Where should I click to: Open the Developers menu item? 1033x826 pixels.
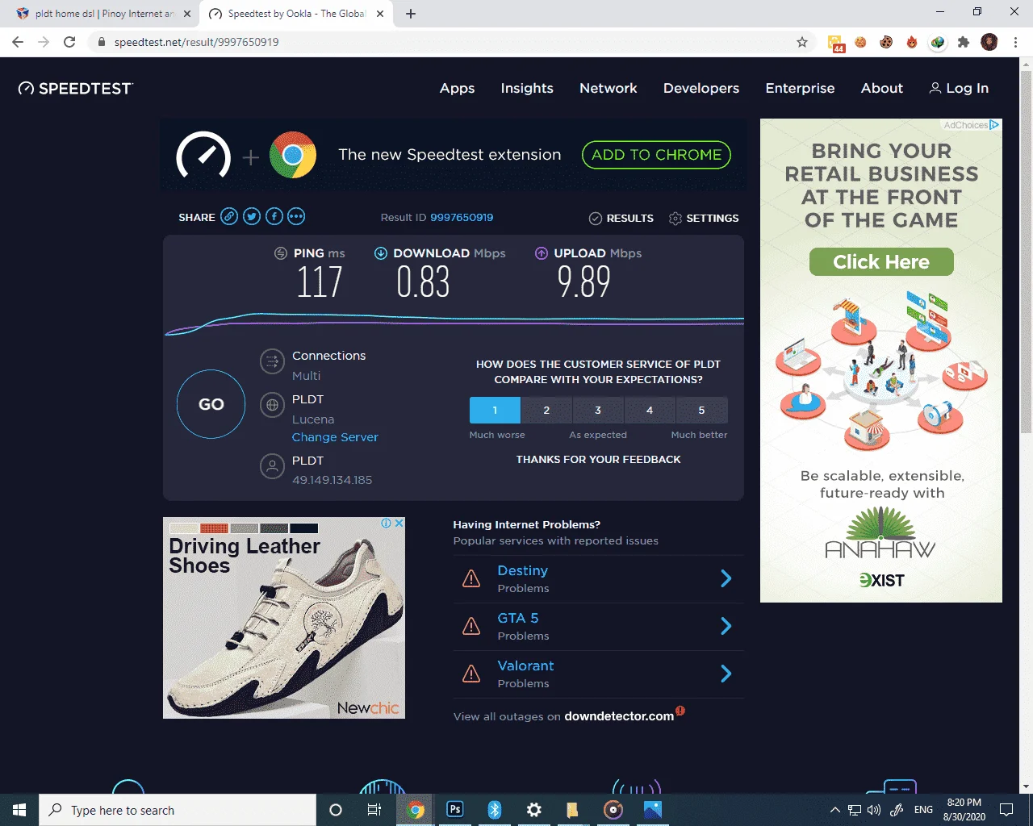pos(701,89)
